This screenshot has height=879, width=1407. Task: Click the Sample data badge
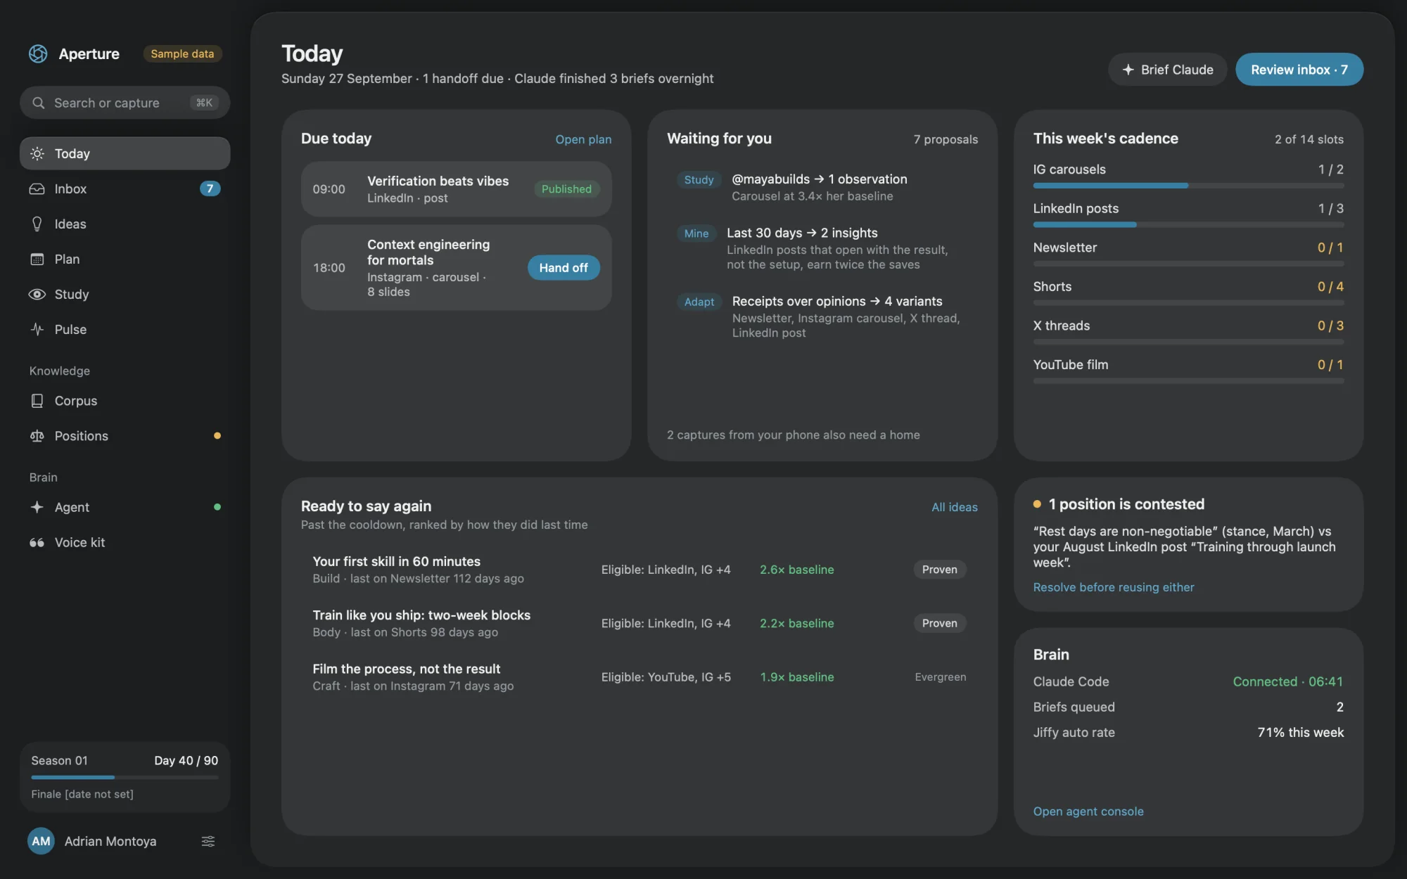coord(182,53)
